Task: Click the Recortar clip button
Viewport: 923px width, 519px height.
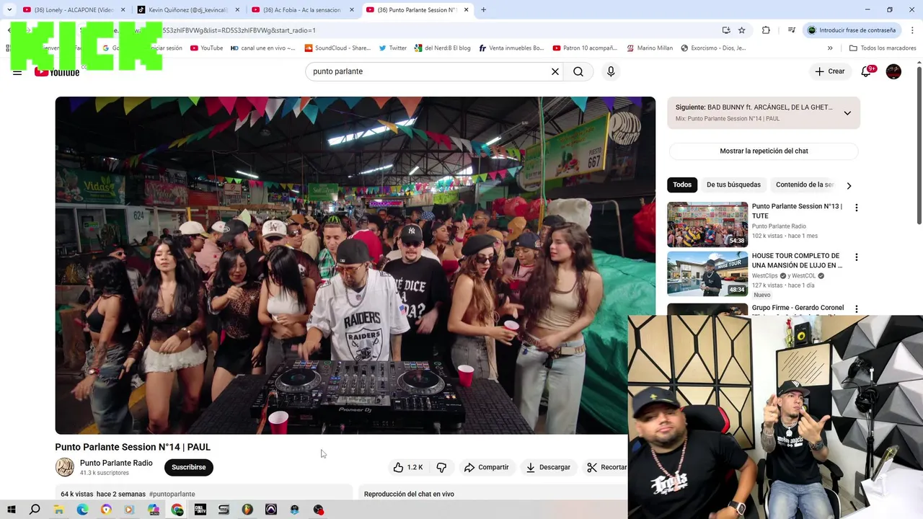Action: pyautogui.click(x=606, y=467)
